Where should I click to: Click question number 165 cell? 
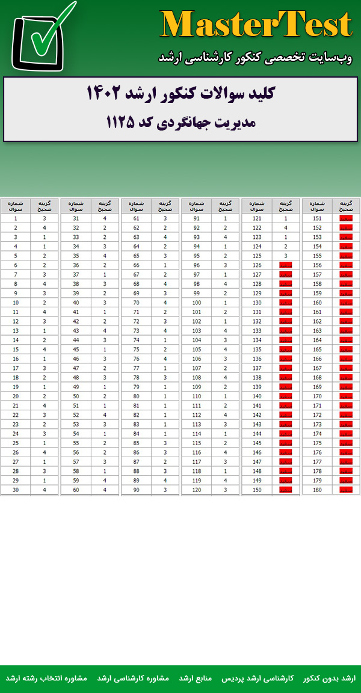(x=317, y=350)
